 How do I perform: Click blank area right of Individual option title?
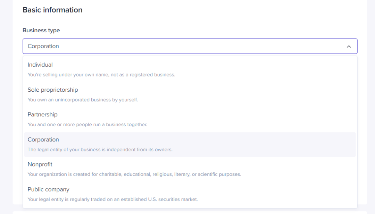click(208, 65)
